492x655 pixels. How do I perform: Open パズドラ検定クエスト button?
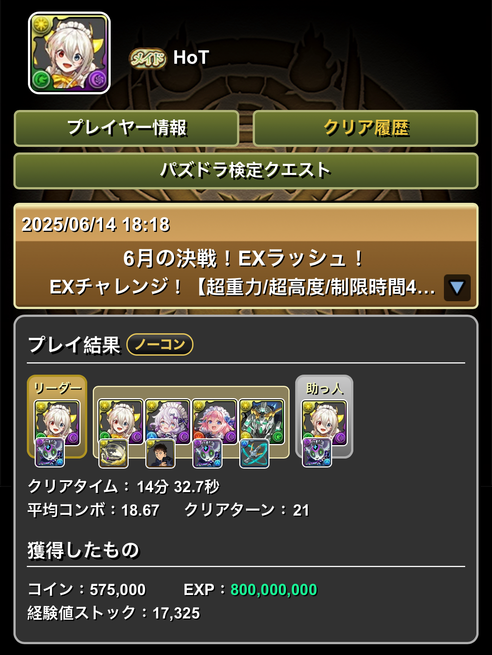(x=246, y=171)
